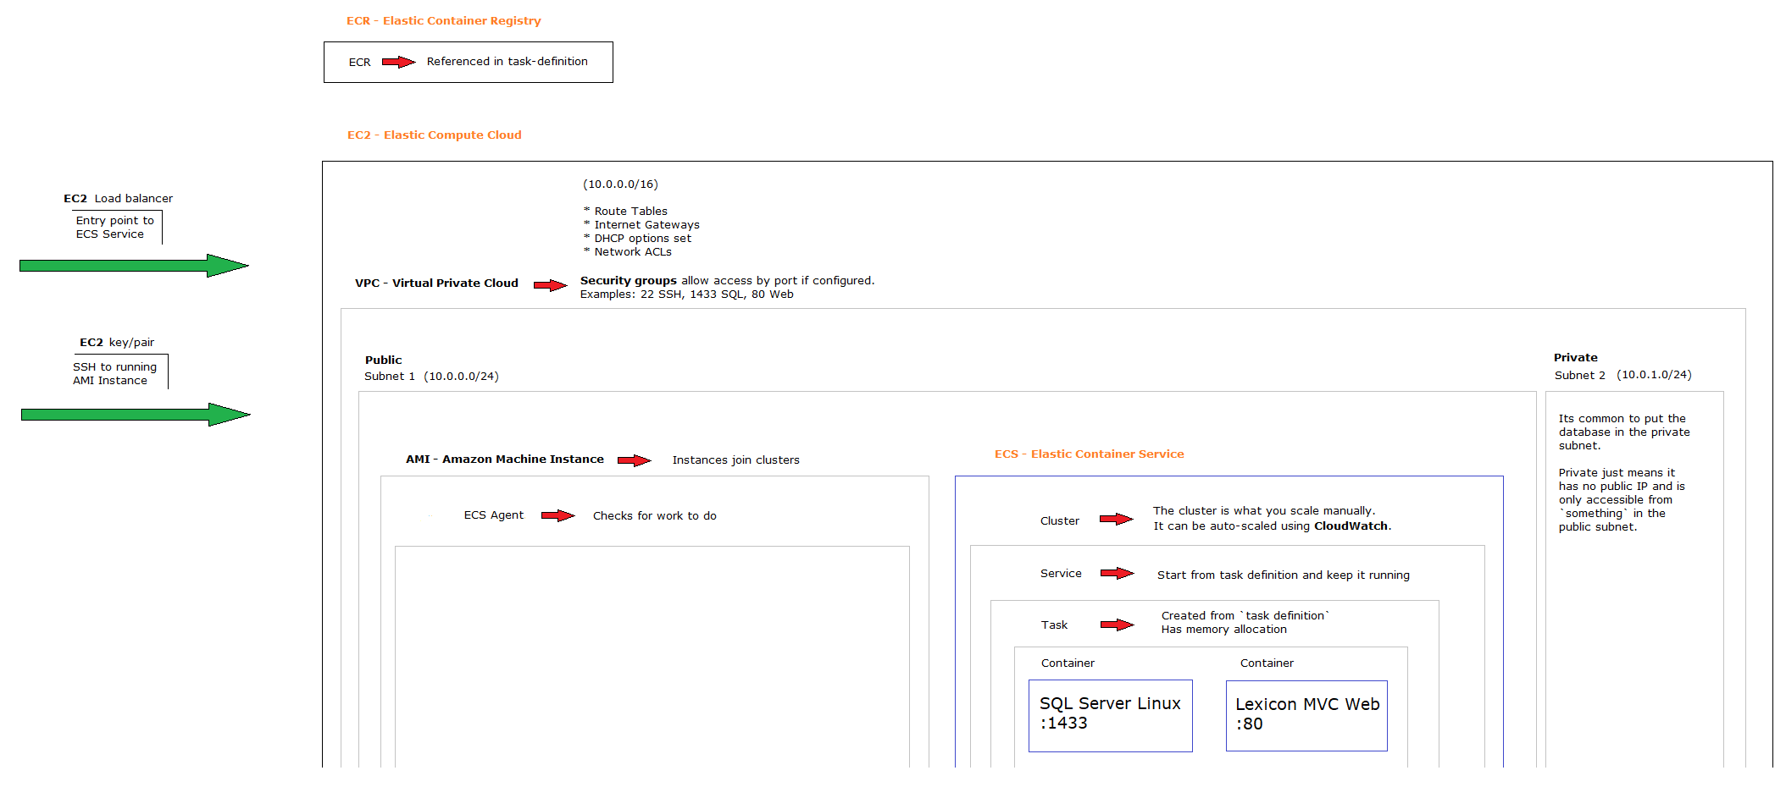Image resolution: width=1786 pixels, height=787 pixels.
Task: Click the 'EC2 key/pair' label
Action: 117,343
